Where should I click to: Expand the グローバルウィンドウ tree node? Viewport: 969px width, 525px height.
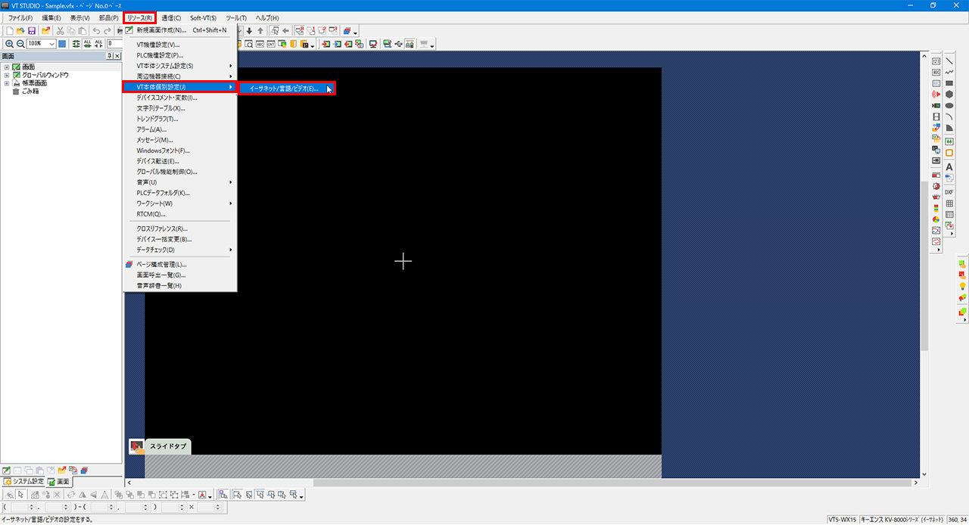7,76
